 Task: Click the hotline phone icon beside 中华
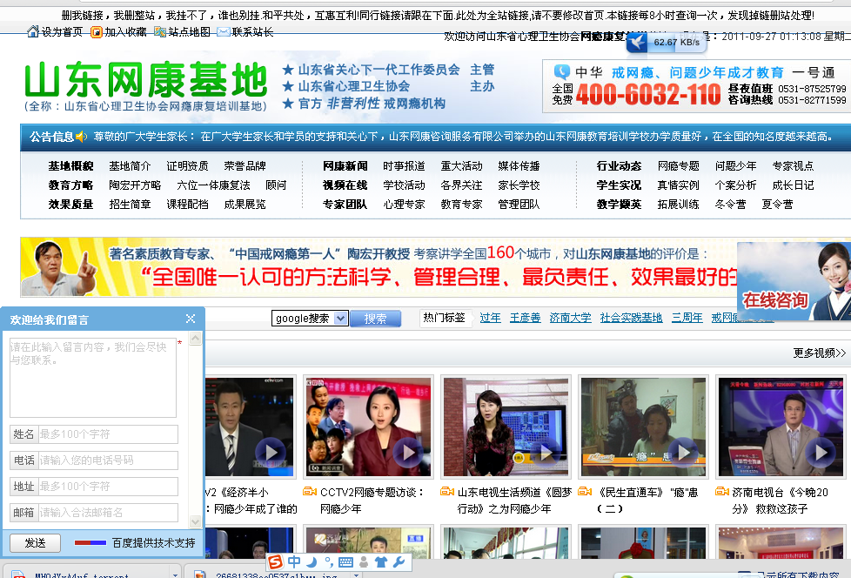(562, 72)
